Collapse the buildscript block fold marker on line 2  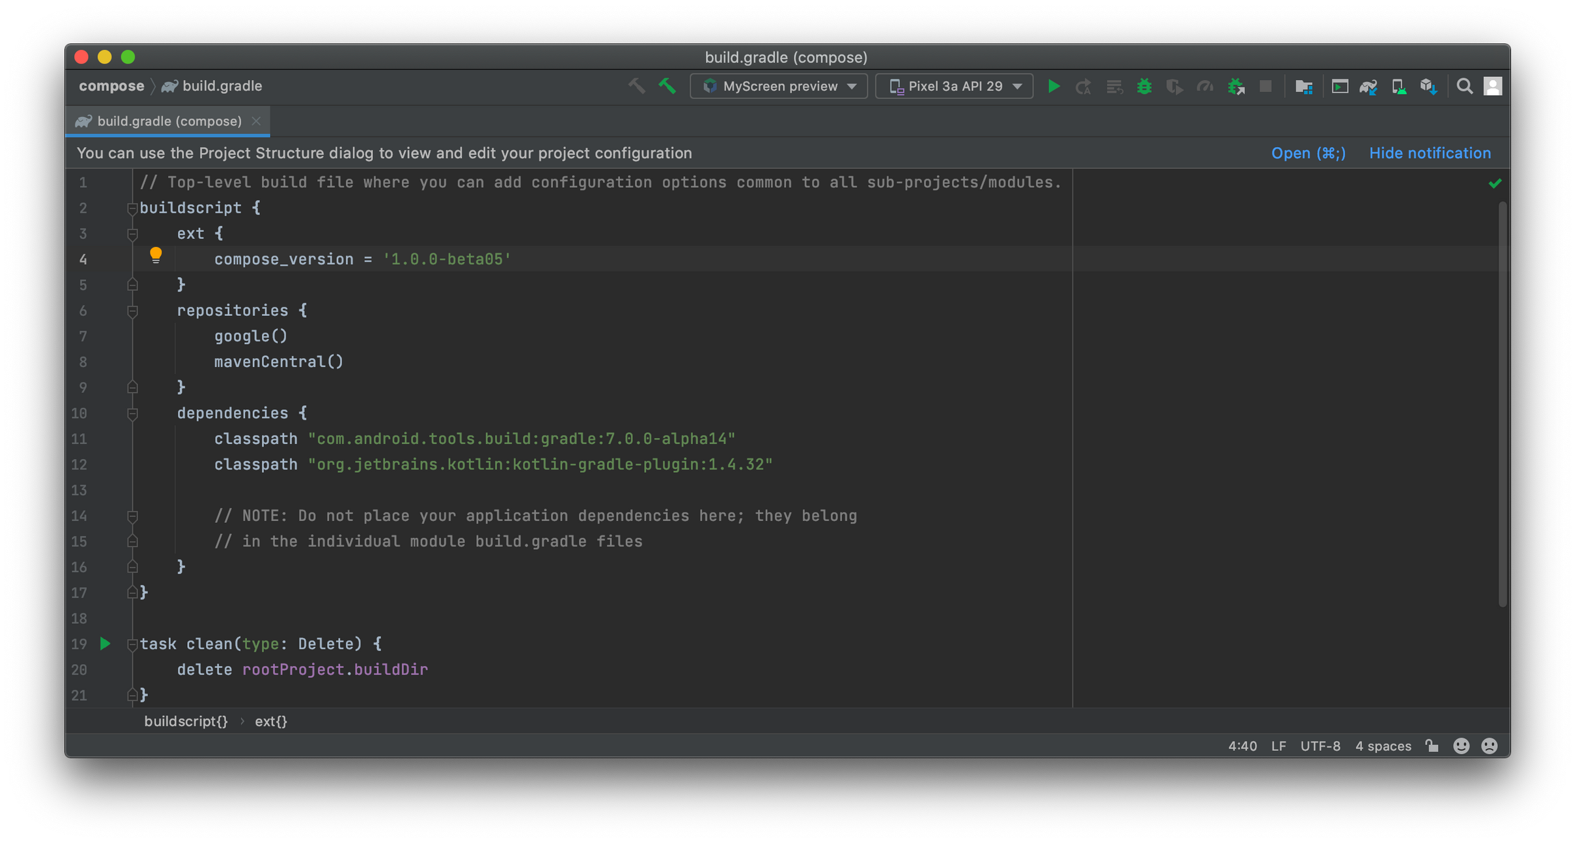pos(132,208)
